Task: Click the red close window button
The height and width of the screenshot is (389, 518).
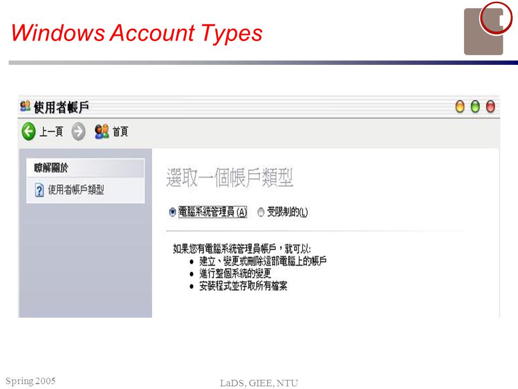Action: click(490, 106)
